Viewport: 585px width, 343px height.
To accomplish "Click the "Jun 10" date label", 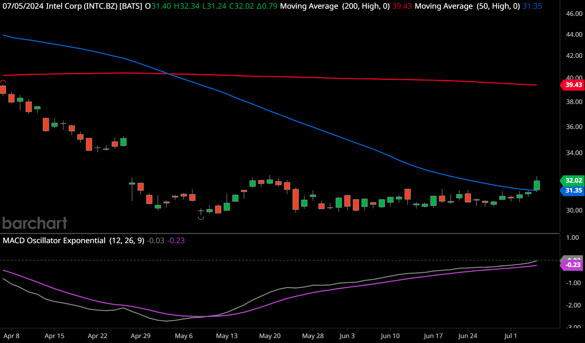I will click(x=390, y=336).
